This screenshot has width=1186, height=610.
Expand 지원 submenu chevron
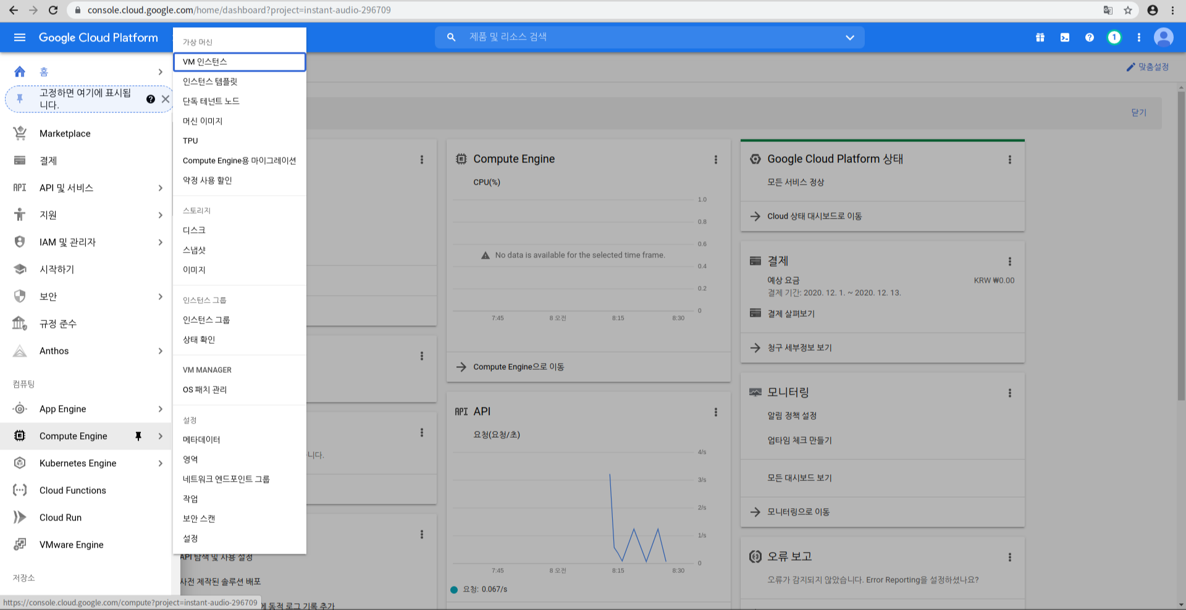pyautogui.click(x=161, y=215)
